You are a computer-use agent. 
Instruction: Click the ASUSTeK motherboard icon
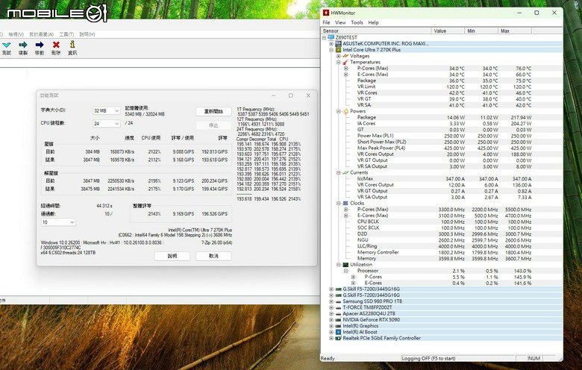338,44
